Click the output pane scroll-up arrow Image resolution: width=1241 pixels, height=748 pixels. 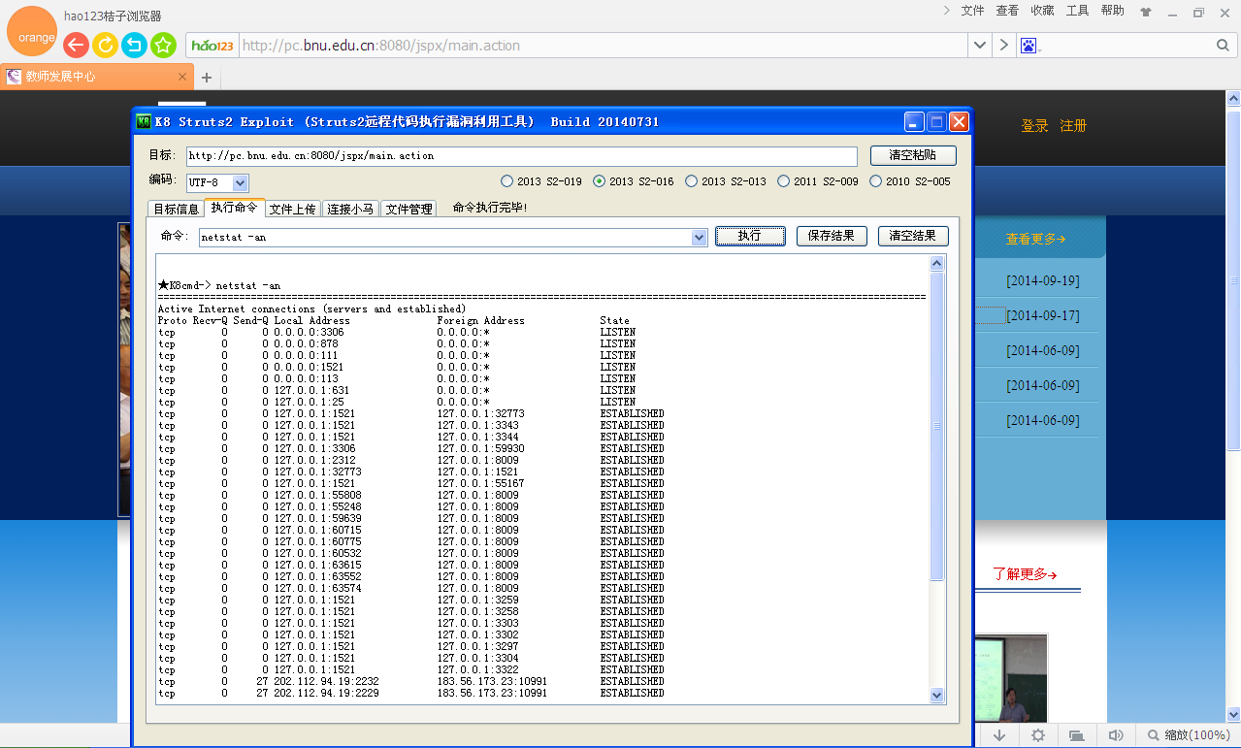[x=936, y=263]
